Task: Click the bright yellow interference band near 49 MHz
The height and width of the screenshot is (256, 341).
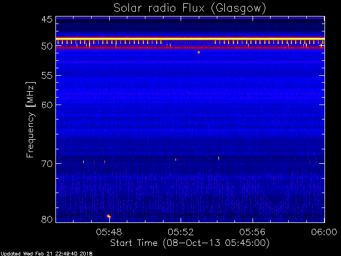Action: (190, 39)
